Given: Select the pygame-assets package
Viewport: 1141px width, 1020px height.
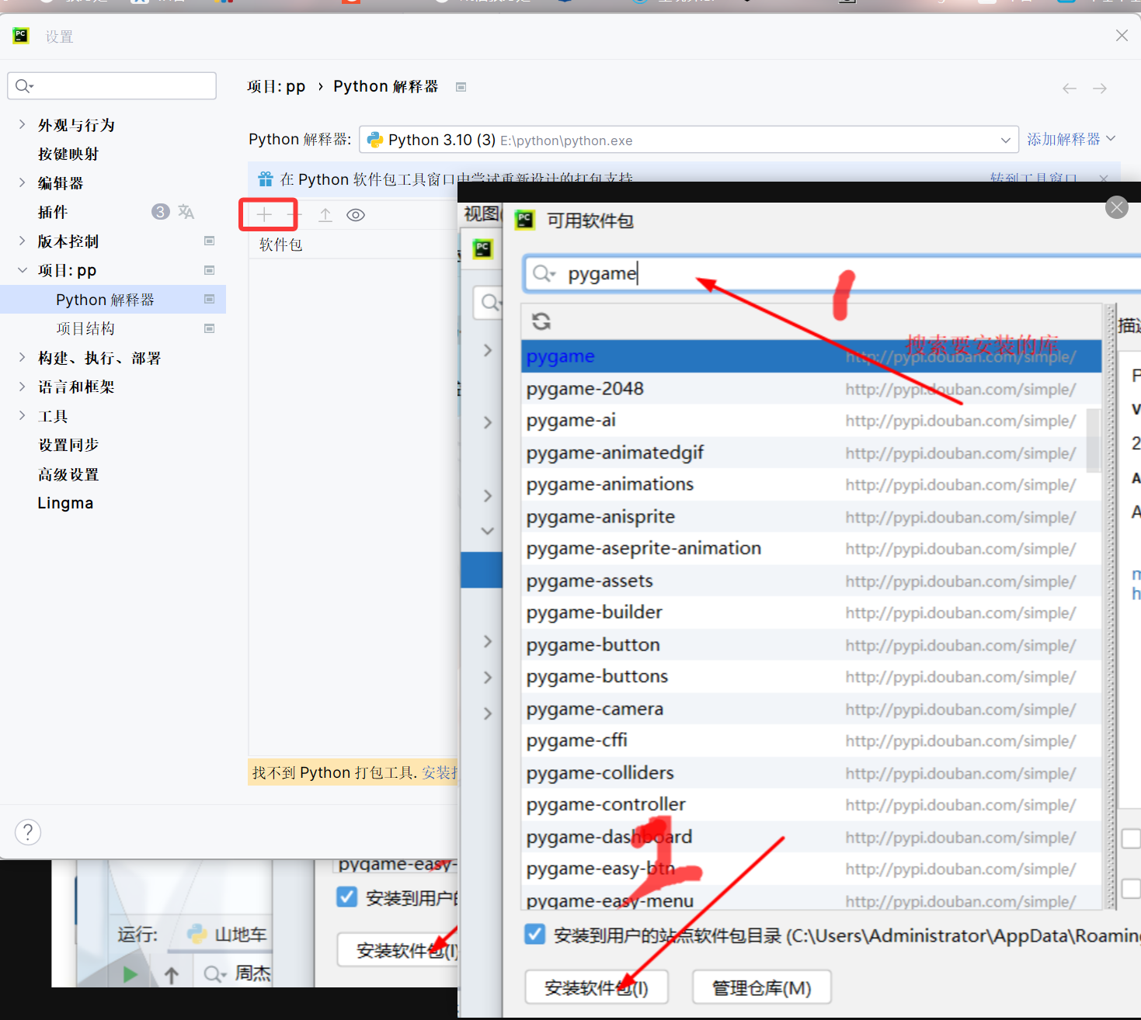Looking at the screenshot, I should [x=811, y=581].
